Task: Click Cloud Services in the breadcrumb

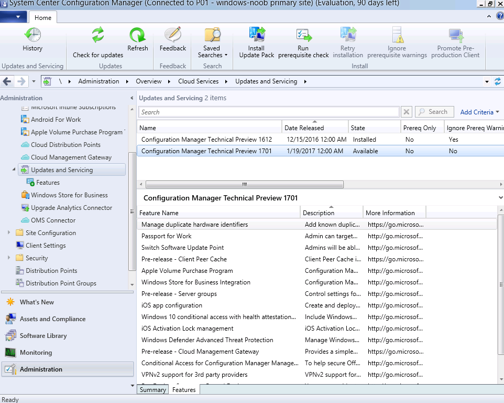Action: point(199,81)
